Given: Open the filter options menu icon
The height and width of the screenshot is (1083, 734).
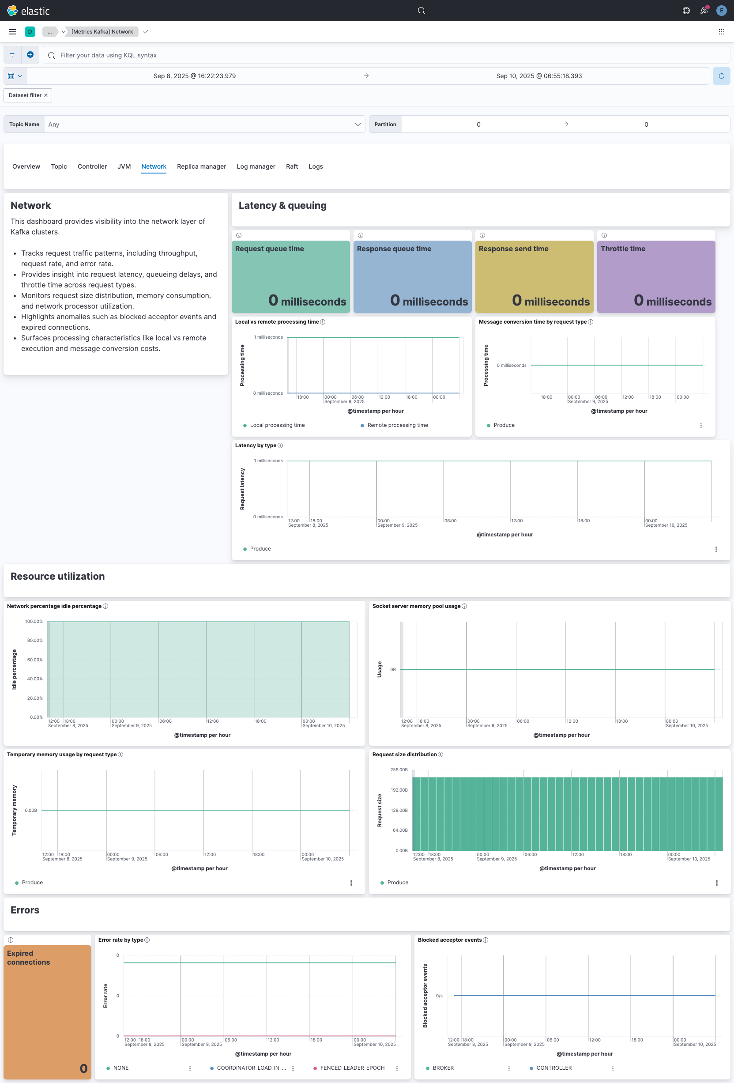Looking at the screenshot, I should point(12,55).
